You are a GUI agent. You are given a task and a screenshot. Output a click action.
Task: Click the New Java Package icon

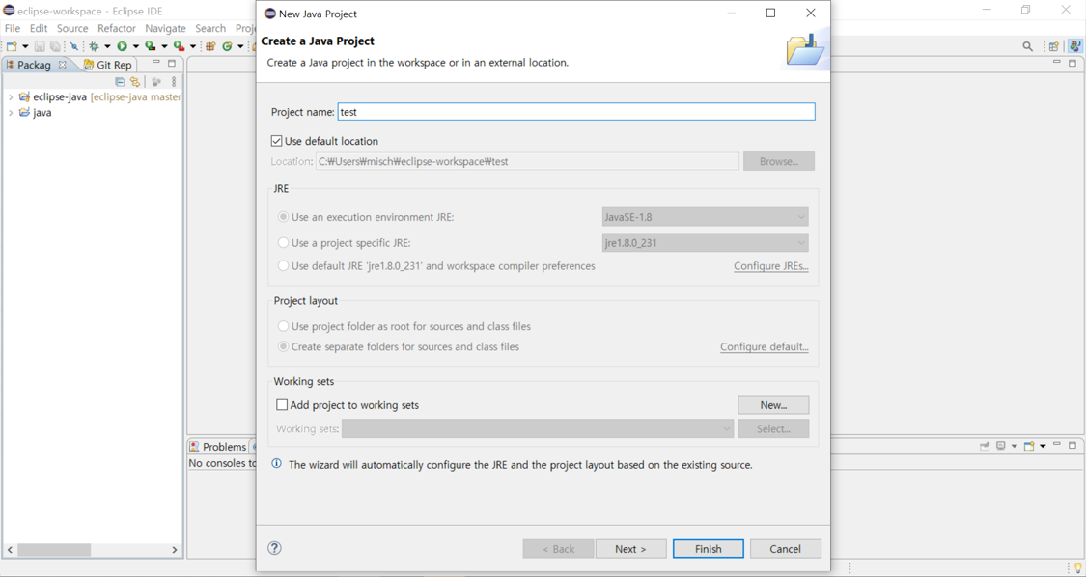click(x=210, y=46)
